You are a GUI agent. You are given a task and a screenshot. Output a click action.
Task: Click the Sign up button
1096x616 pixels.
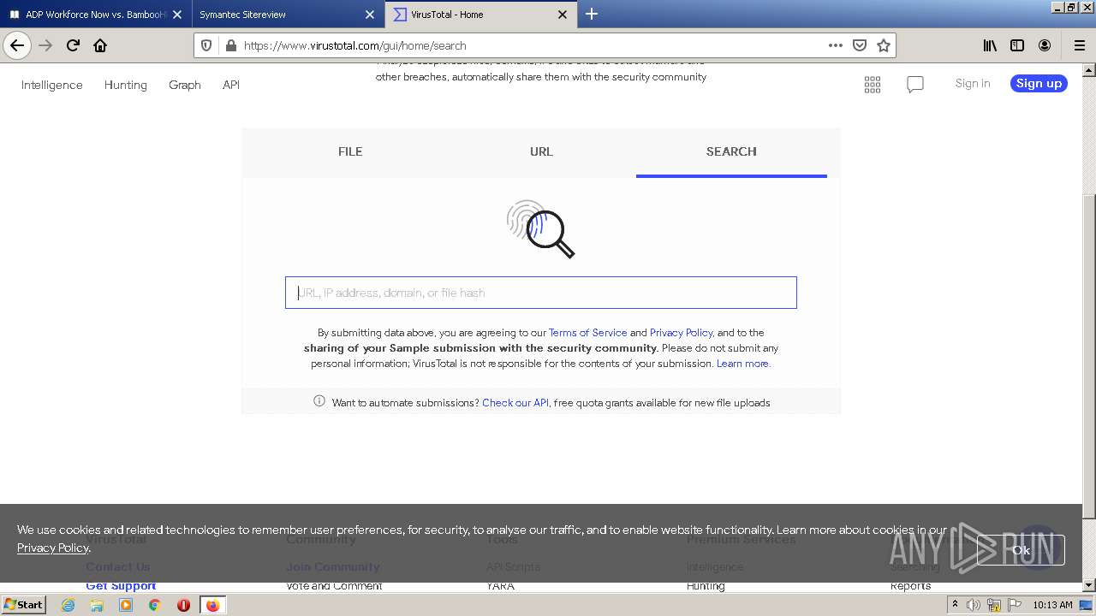pos(1039,83)
